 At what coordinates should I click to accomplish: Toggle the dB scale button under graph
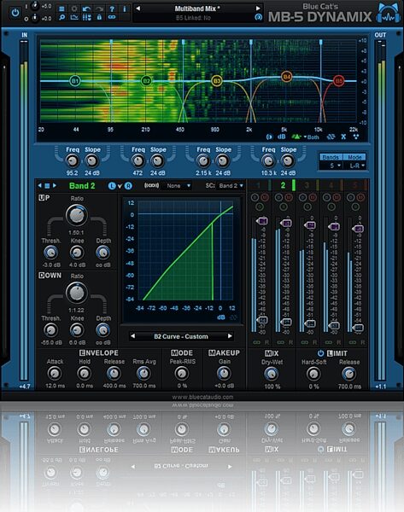[281, 137]
